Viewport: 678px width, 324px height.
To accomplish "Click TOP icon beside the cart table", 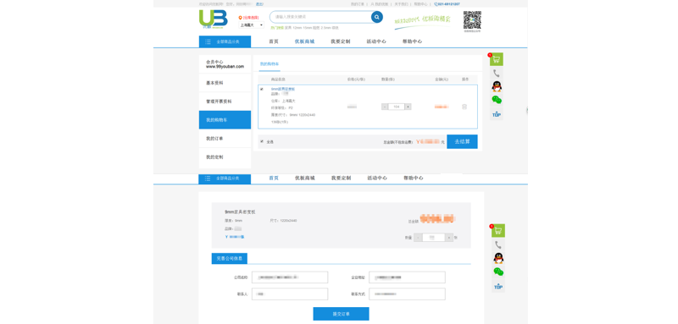I will 497,114.
